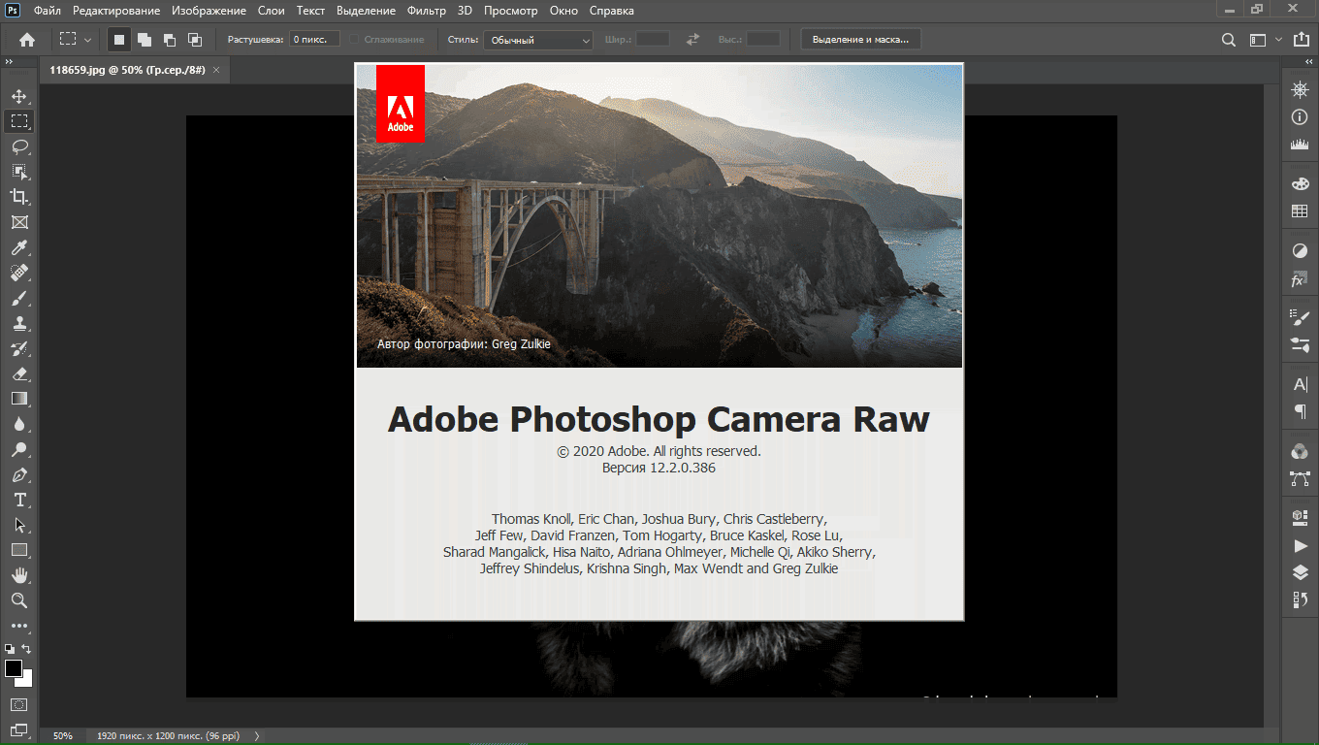Select the Lasso tool
The width and height of the screenshot is (1319, 745).
click(18, 146)
